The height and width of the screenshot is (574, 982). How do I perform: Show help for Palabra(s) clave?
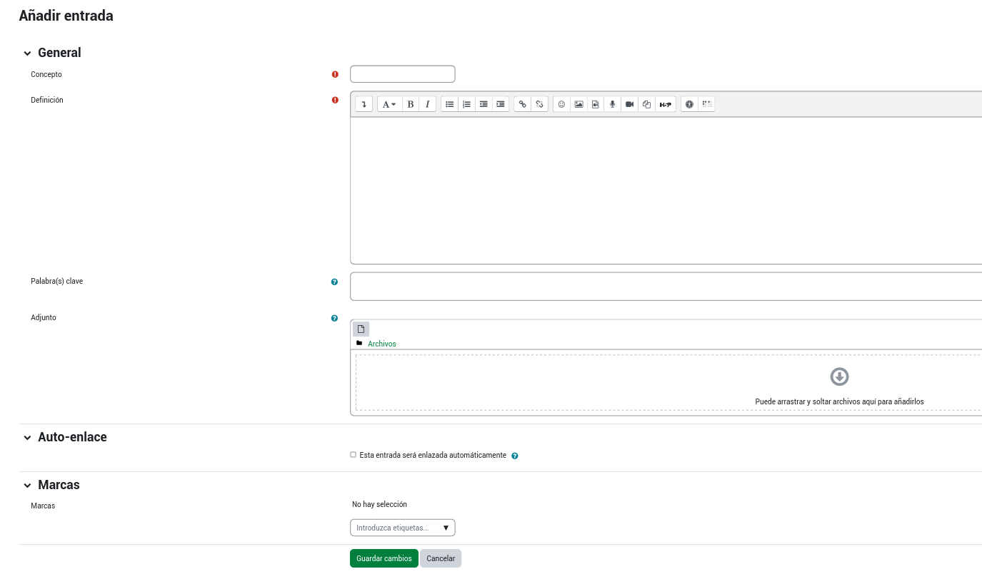pyautogui.click(x=334, y=282)
